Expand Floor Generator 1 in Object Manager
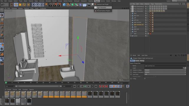 tap(131, 9)
